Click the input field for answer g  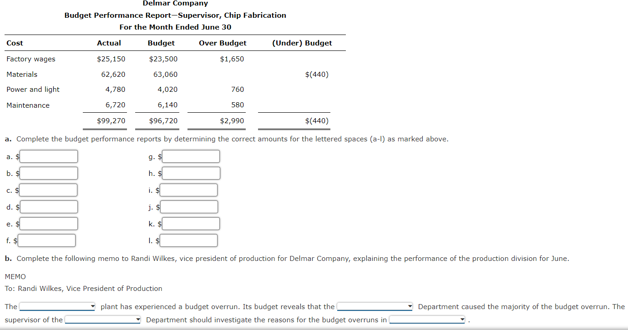[x=191, y=156]
